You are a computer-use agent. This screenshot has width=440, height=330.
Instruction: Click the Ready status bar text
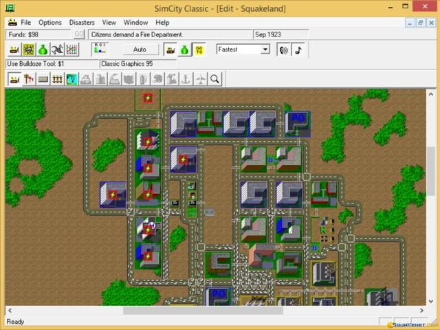coord(15,322)
